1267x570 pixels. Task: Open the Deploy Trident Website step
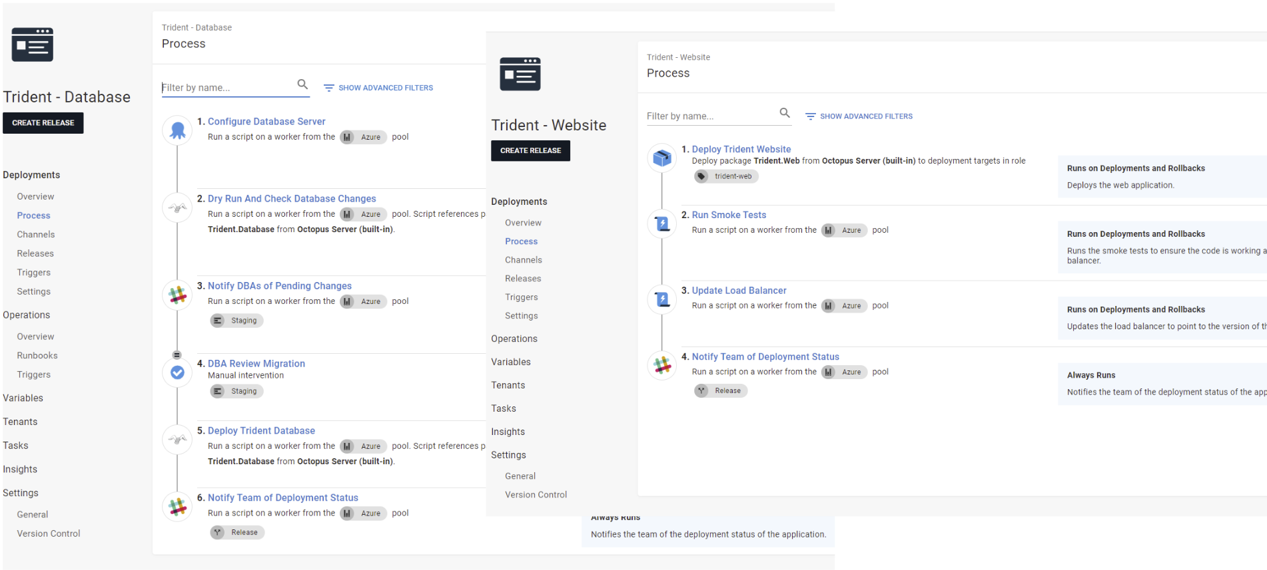[x=741, y=150]
